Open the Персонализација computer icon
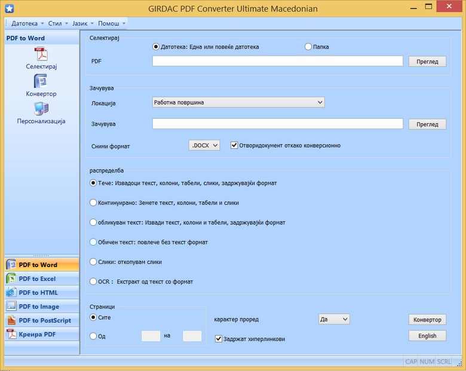 (x=41, y=109)
